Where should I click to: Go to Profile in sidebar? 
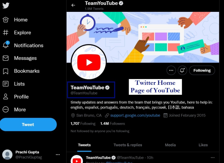coord(16,97)
